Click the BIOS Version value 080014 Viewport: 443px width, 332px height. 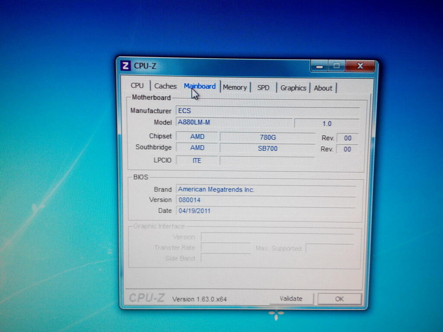(x=266, y=200)
